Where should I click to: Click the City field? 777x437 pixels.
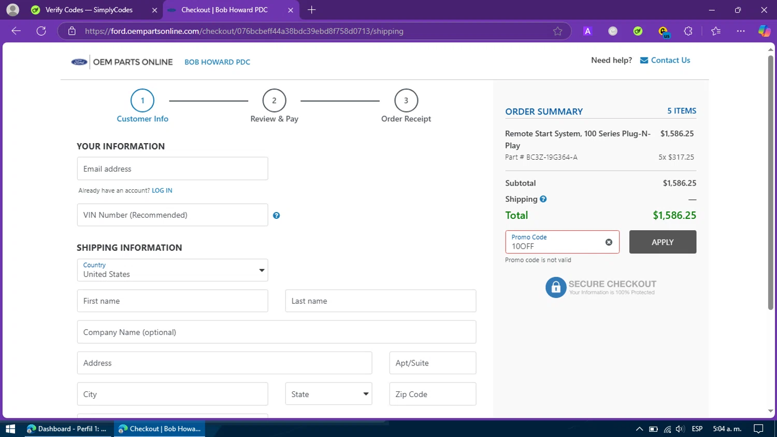(x=172, y=394)
